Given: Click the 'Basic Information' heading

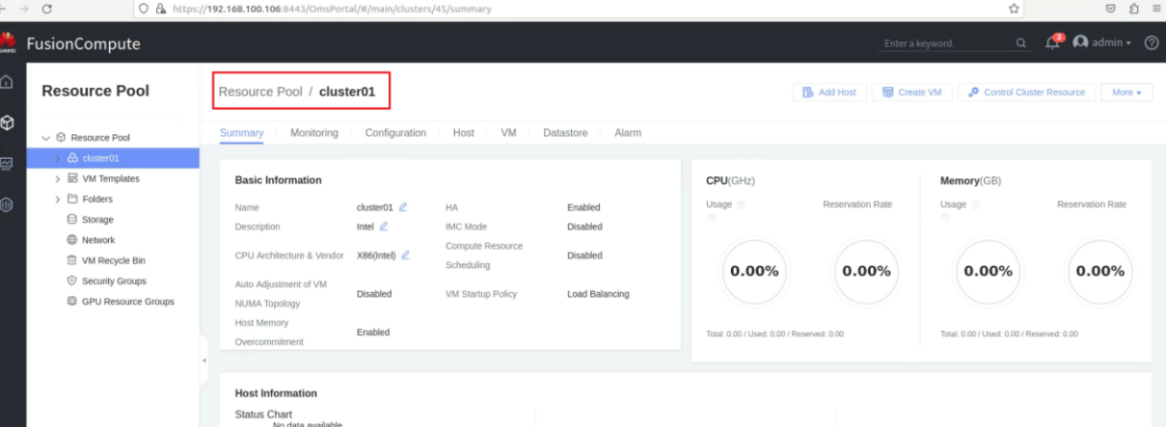Looking at the screenshot, I should pos(279,180).
